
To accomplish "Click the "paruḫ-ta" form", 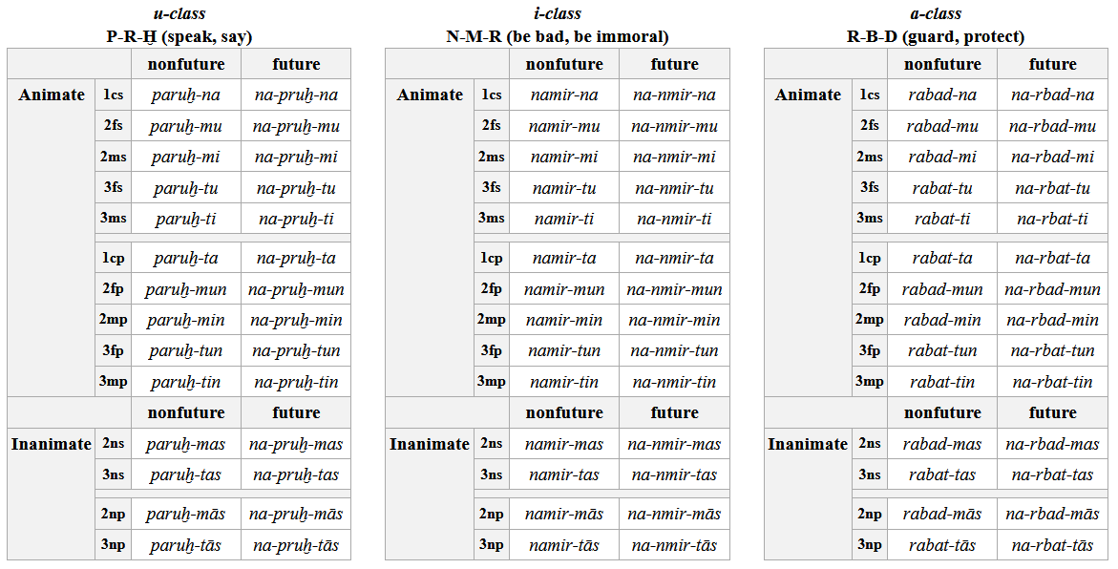I will [186, 258].
